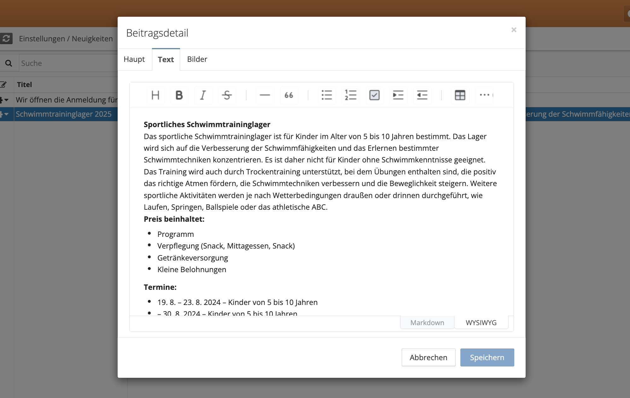Click the Speichern button

click(x=487, y=357)
